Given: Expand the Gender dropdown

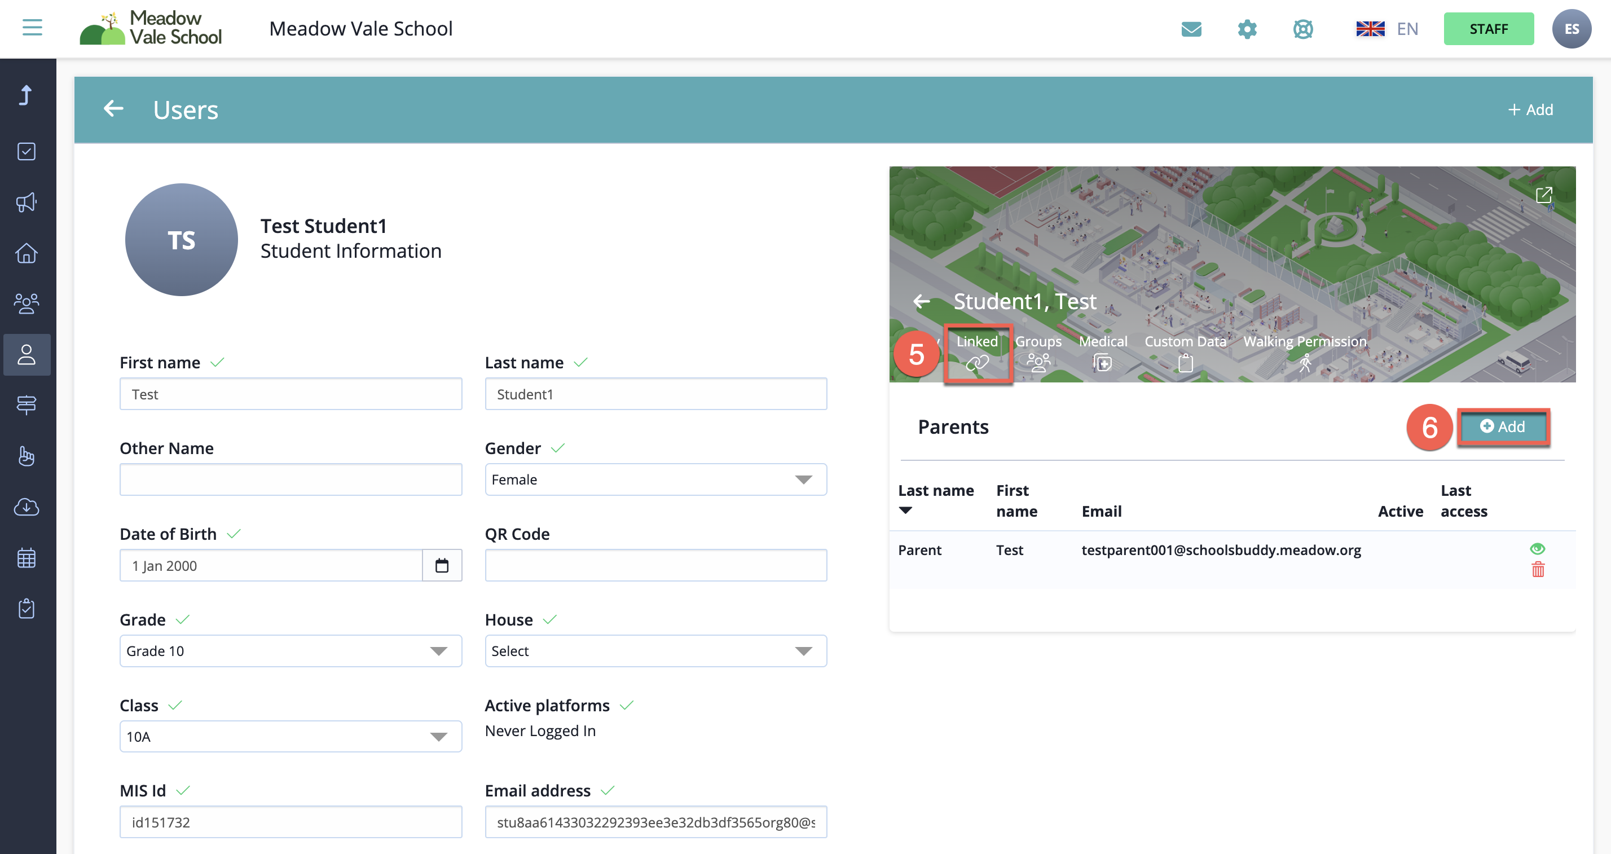Looking at the screenshot, I should pyautogui.click(x=655, y=479).
